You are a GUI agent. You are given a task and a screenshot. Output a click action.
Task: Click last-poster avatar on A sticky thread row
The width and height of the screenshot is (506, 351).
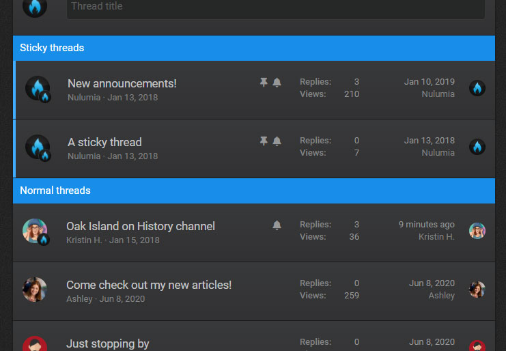click(x=477, y=147)
